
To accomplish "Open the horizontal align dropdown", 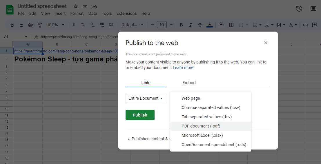I will [257, 25].
